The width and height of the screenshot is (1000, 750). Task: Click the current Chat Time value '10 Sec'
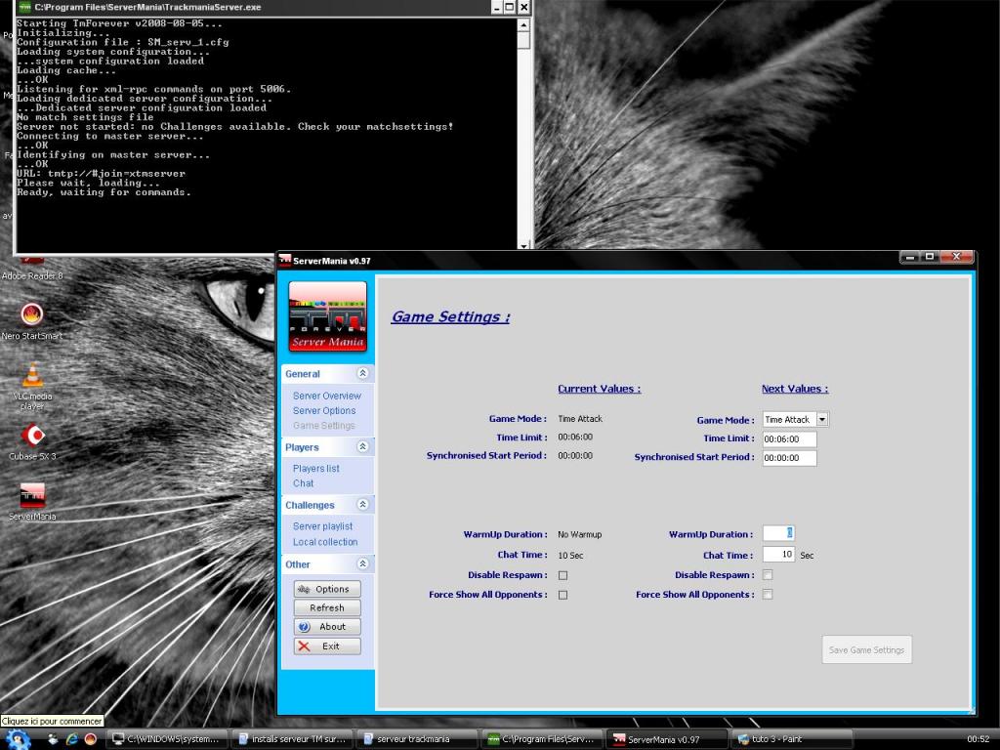(x=570, y=556)
